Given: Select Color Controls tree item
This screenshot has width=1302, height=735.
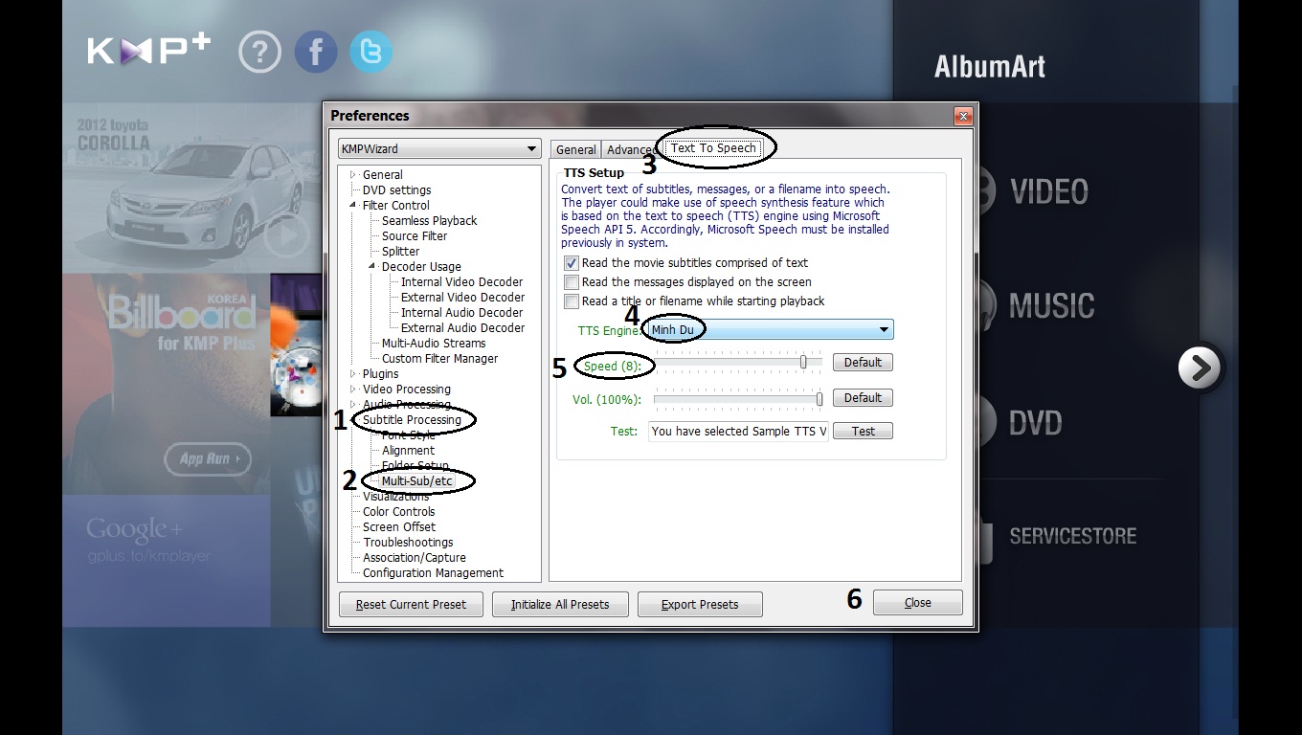Looking at the screenshot, I should point(398,512).
